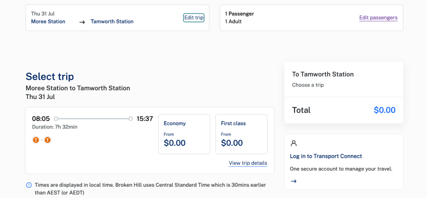Open the Edit passengers link

point(378,18)
